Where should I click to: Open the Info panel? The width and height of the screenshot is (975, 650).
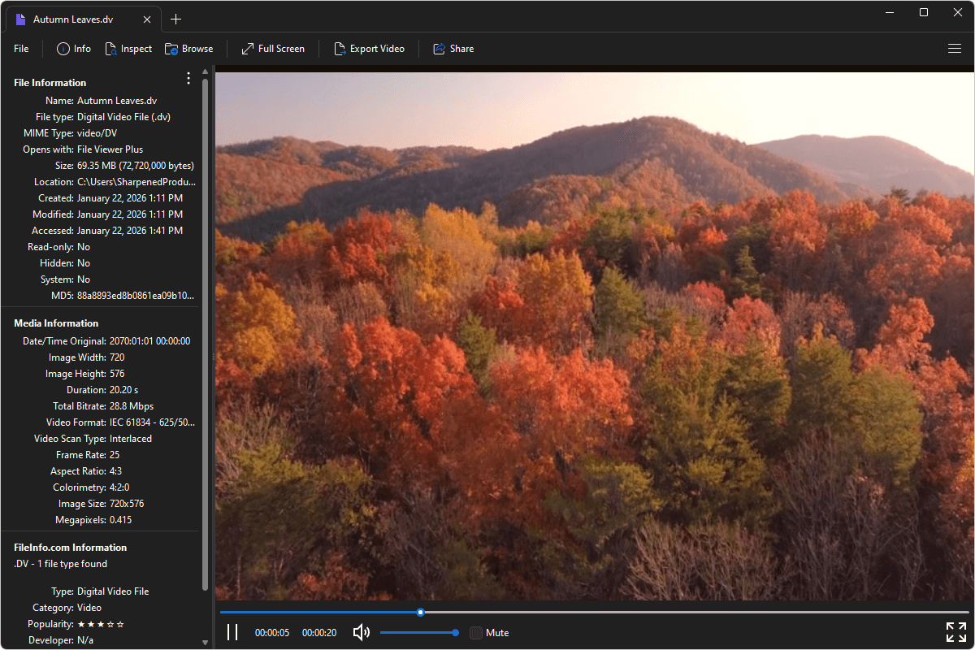[73, 49]
